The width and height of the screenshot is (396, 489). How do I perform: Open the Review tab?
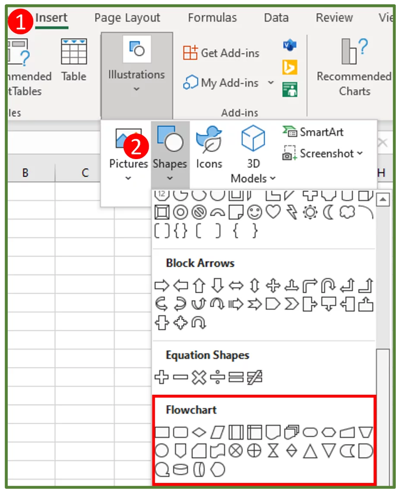334,18
